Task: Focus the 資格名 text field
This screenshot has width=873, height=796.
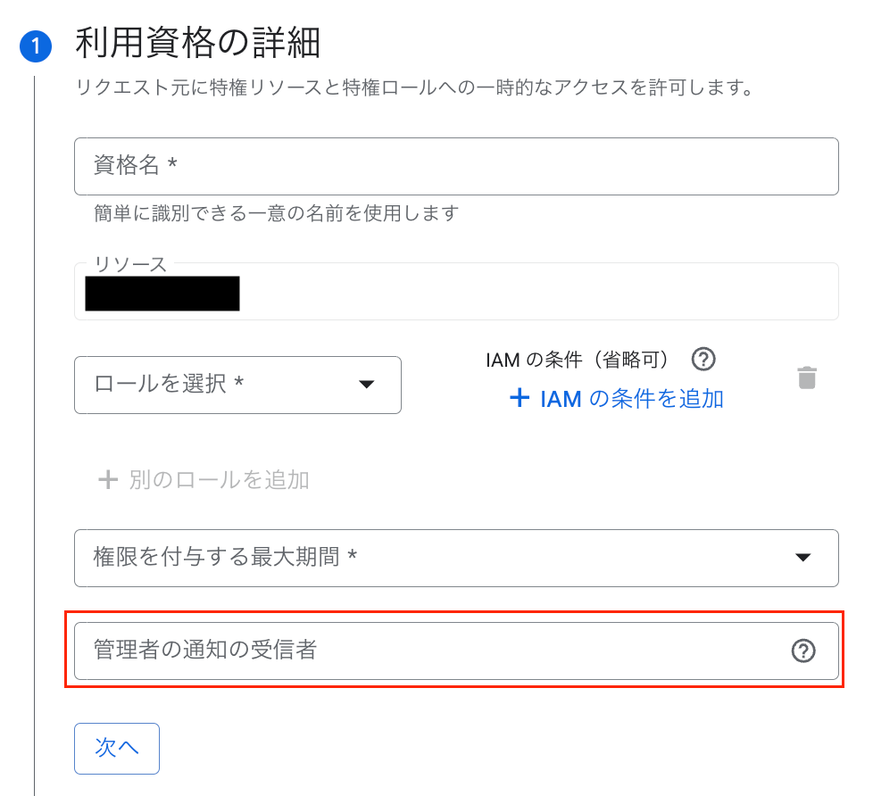Action: 455,166
